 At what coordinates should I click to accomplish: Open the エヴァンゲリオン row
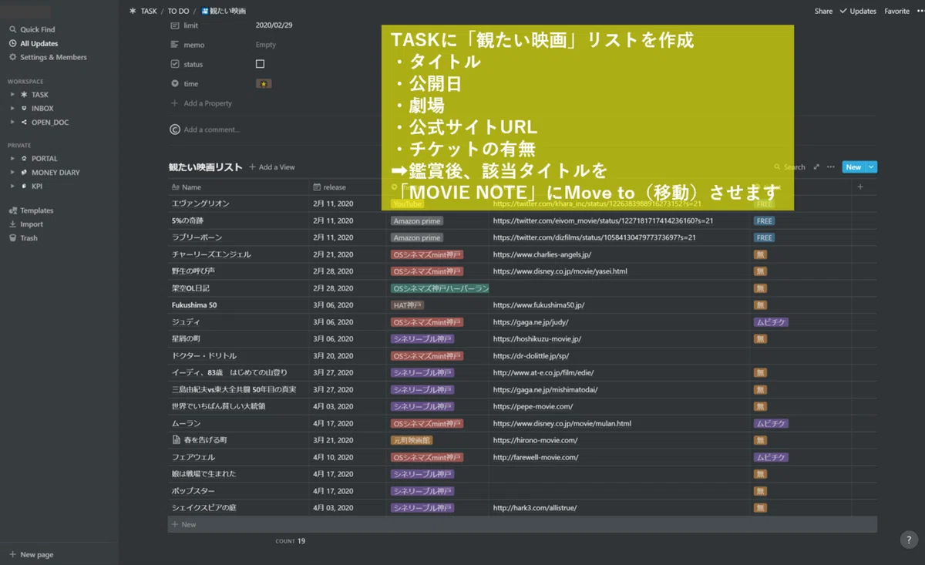pyautogui.click(x=200, y=203)
